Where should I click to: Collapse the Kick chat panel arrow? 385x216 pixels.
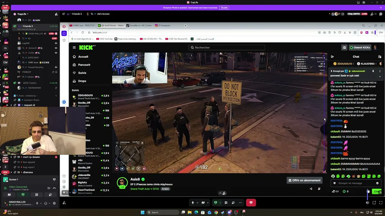(332, 57)
